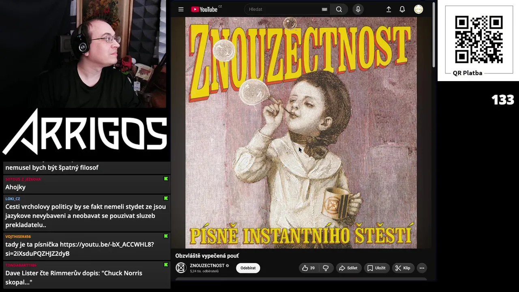The image size is (519, 292).
Task: Dislike the video with thumbs-down icon
Action: click(326, 268)
